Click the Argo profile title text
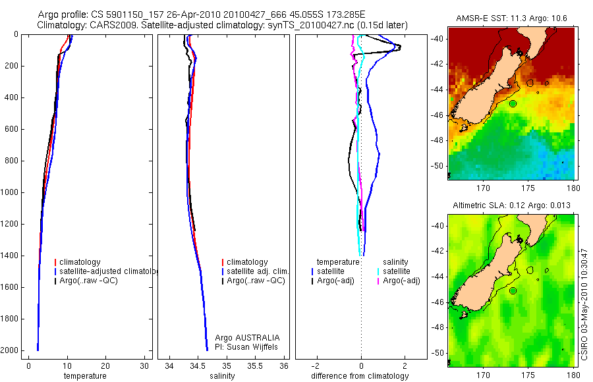This screenshot has width=593, height=382. 202,14
